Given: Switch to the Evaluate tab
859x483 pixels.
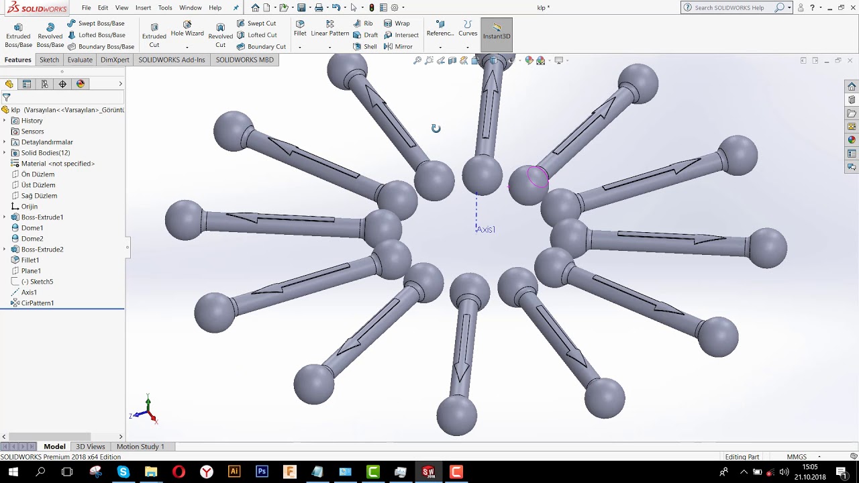Looking at the screenshot, I should (x=80, y=60).
